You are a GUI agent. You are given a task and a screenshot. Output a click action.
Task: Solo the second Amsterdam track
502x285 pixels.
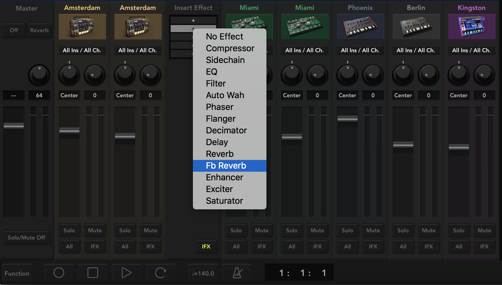pos(125,230)
